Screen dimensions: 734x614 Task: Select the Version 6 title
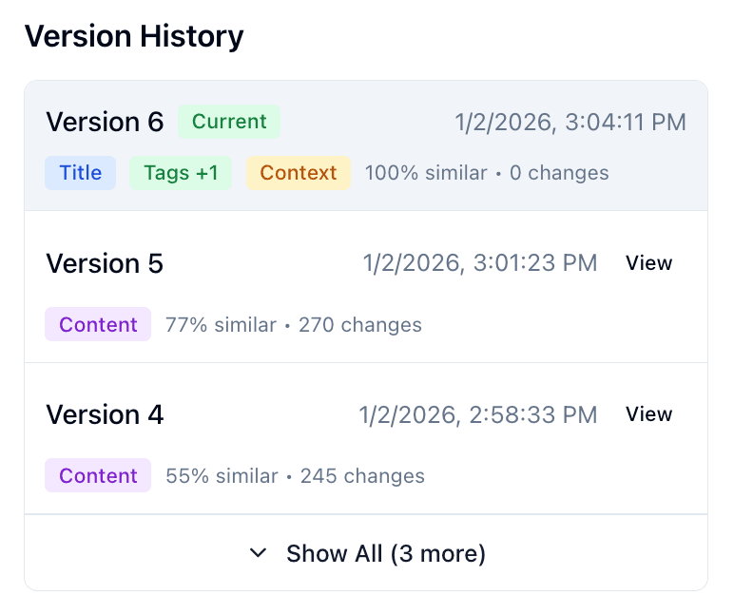(105, 123)
